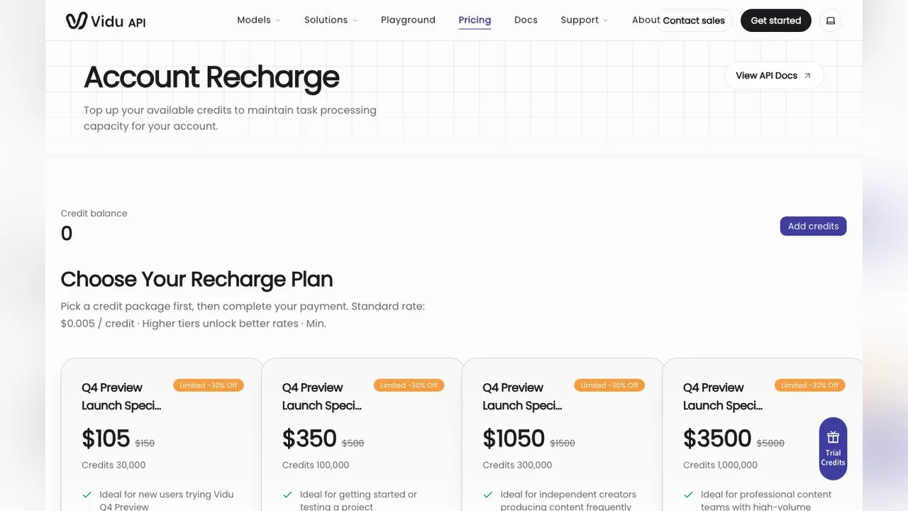Select the $3500 recharge plan card
908x511 pixels.
pyautogui.click(x=763, y=434)
